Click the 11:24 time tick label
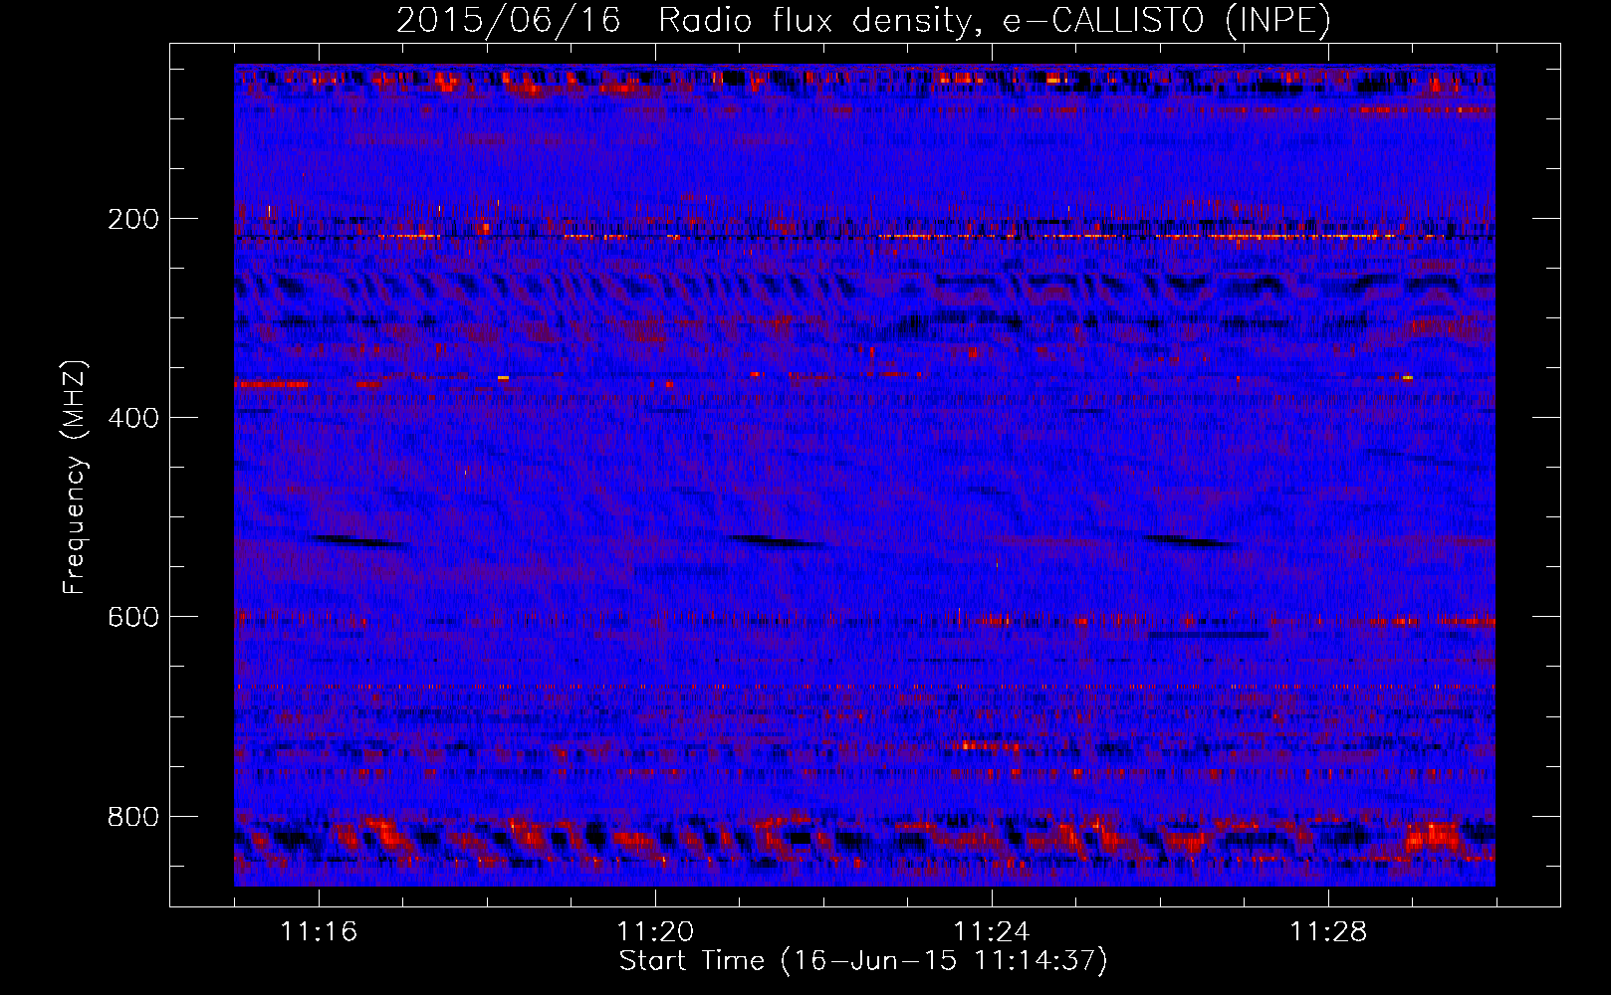 [x=992, y=932]
